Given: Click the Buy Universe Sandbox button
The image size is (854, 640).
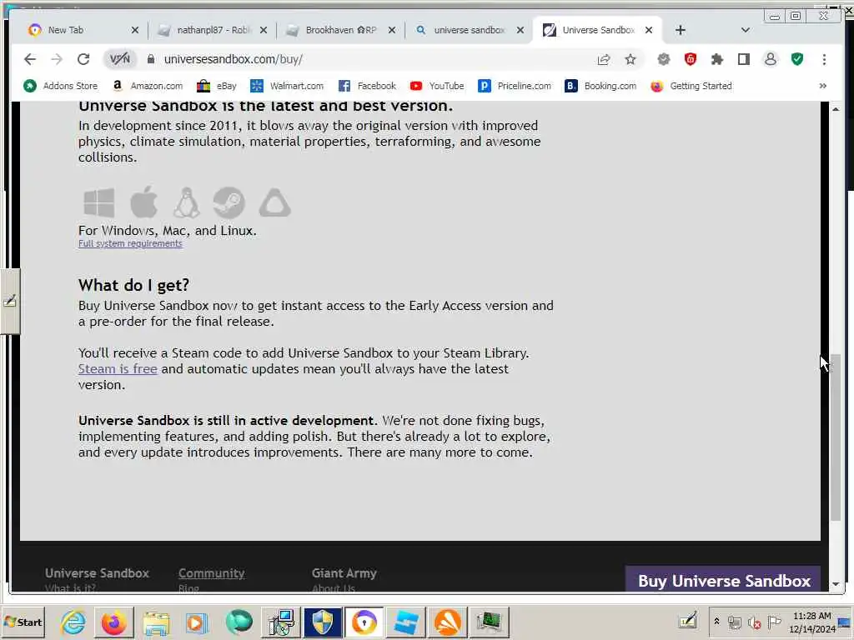Looking at the screenshot, I should (x=724, y=580).
